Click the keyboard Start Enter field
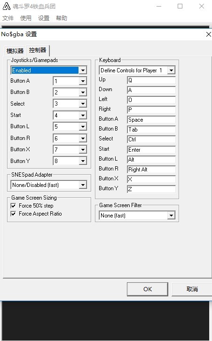The height and width of the screenshot is (341, 212). coord(151,150)
